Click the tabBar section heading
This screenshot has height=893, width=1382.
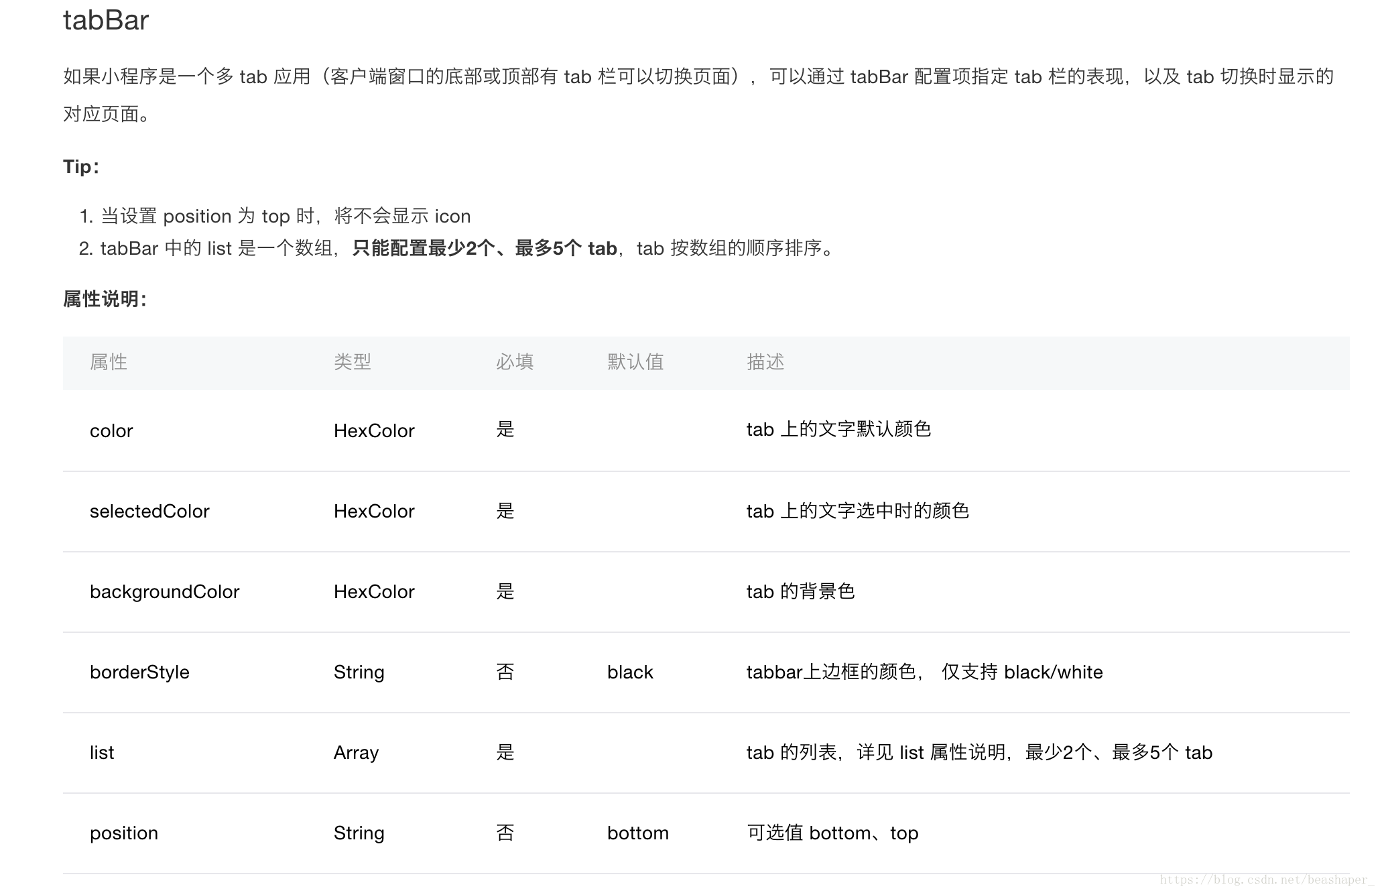click(x=106, y=21)
